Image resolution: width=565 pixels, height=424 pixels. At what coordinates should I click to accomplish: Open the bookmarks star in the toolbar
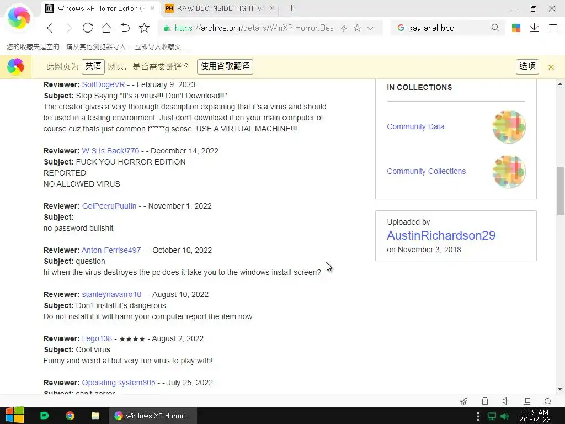144,28
